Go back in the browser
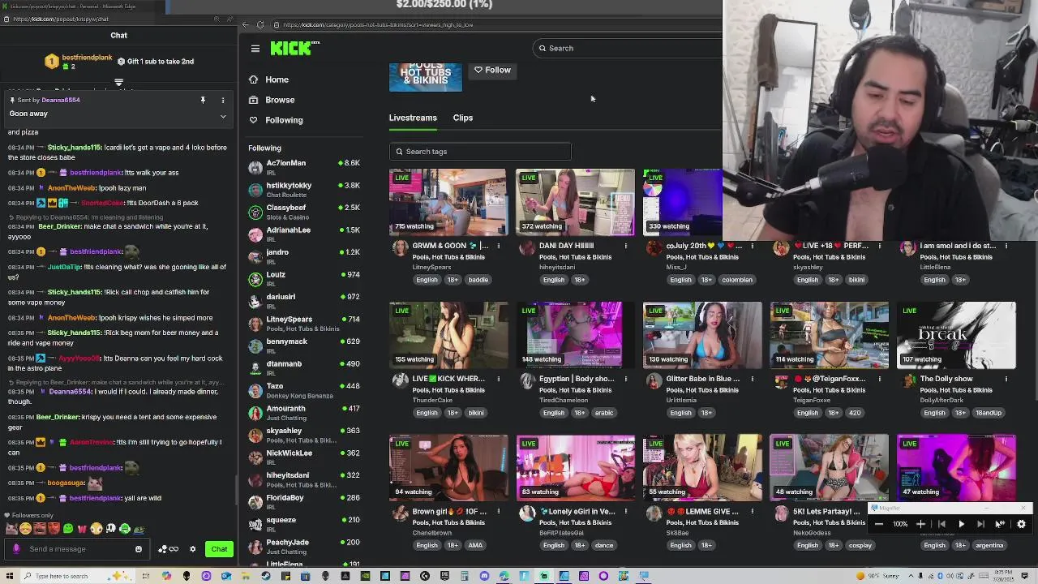Viewport: 1038px width, 584px height. point(246,24)
